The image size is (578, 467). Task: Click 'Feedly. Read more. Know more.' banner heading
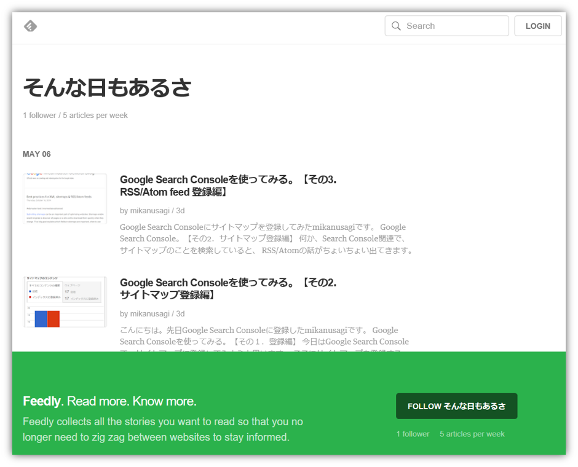(x=109, y=401)
